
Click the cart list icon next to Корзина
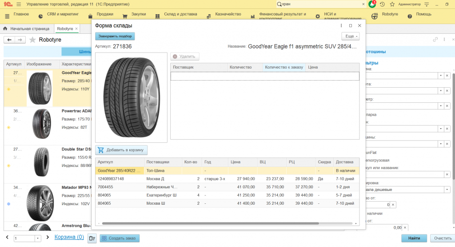[x=92, y=238]
